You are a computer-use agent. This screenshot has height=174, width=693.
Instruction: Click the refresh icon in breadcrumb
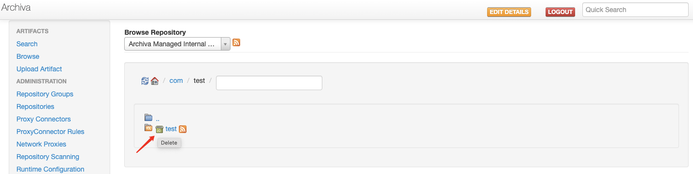click(x=145, y=81)
